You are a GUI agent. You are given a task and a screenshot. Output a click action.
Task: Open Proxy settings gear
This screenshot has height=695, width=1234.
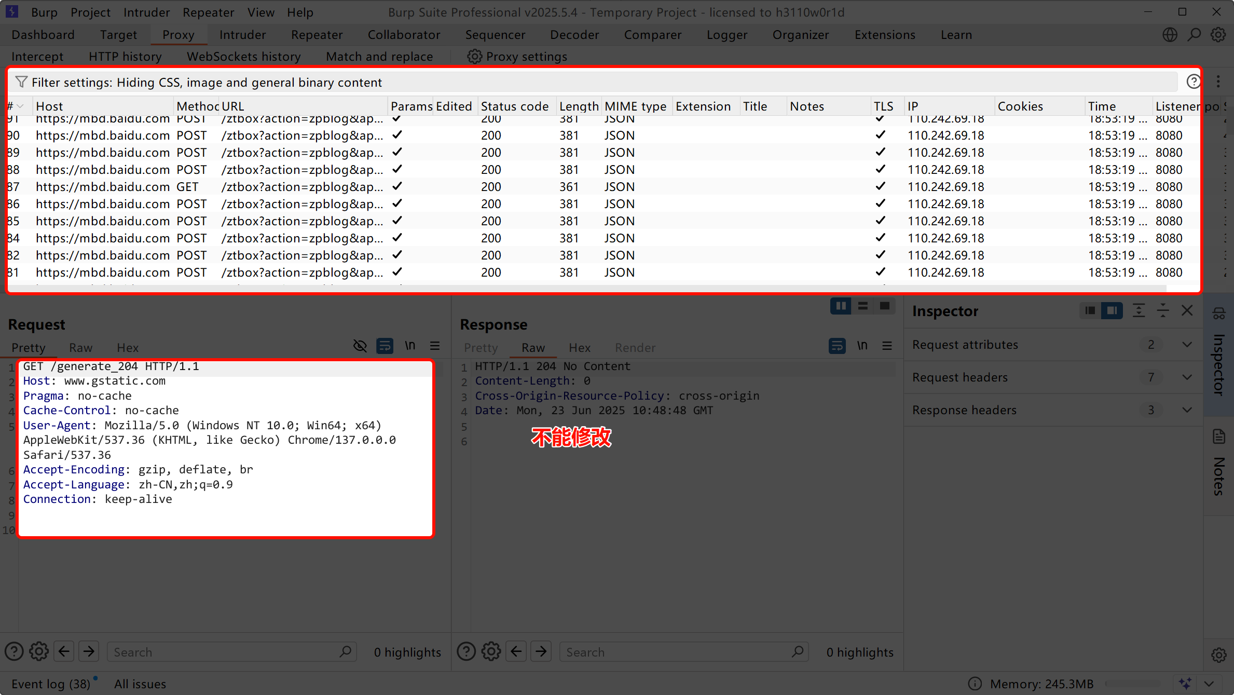(x=474, y=57)
